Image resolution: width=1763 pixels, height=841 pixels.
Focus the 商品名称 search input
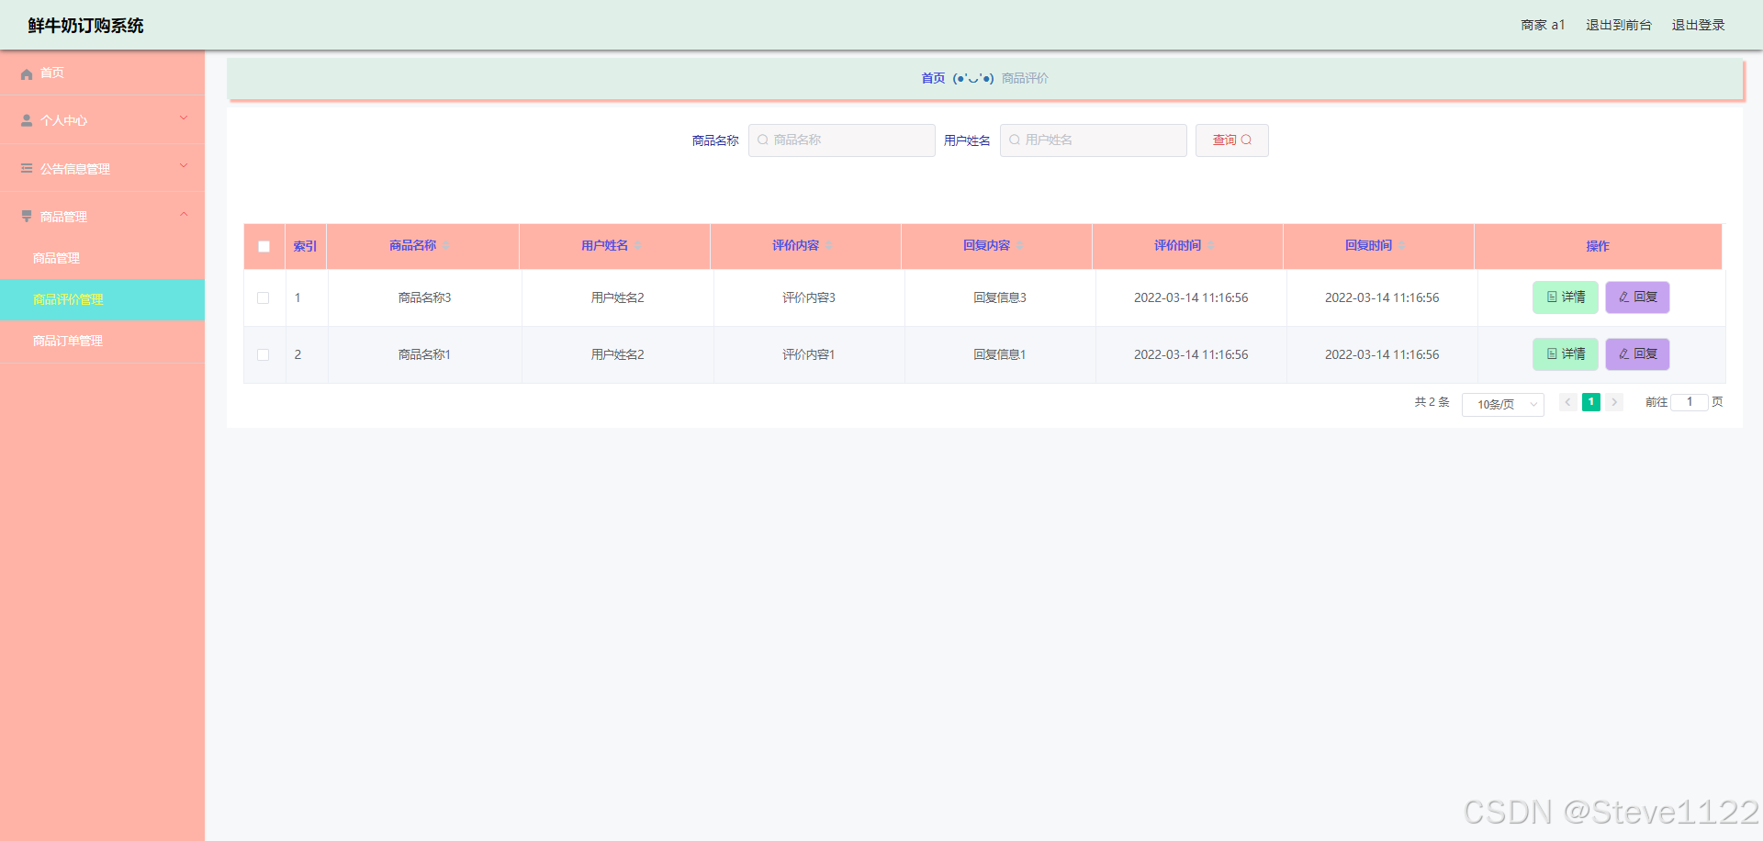click(x=841, y=140)
